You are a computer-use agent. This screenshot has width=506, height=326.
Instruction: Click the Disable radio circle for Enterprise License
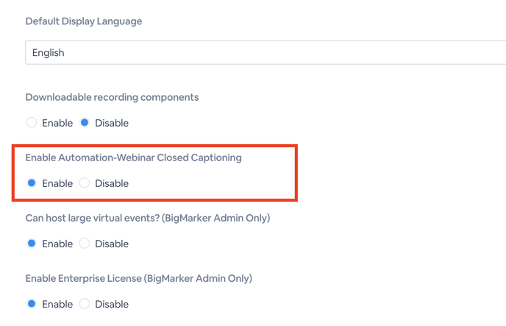click(85, 304)
